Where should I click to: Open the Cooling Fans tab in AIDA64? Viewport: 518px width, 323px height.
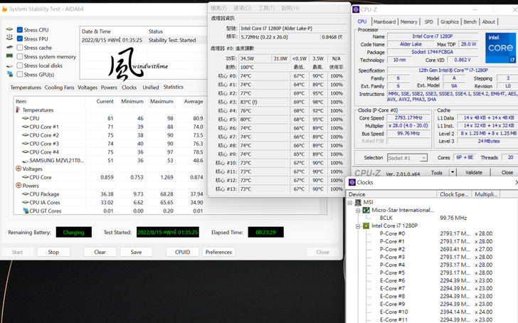[x=59, y=88]
